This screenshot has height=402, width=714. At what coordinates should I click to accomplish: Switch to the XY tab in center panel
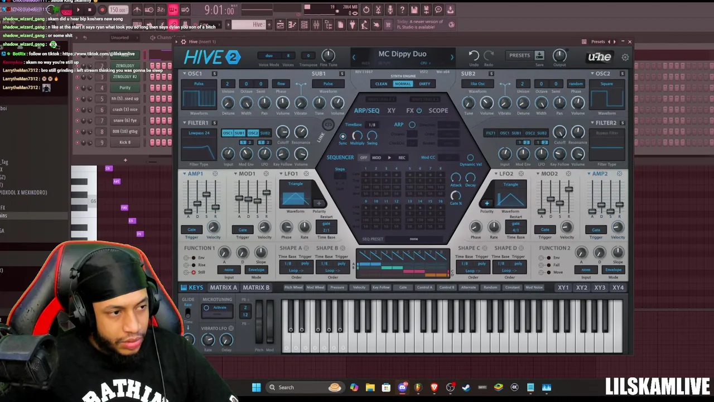click(392, 111)
